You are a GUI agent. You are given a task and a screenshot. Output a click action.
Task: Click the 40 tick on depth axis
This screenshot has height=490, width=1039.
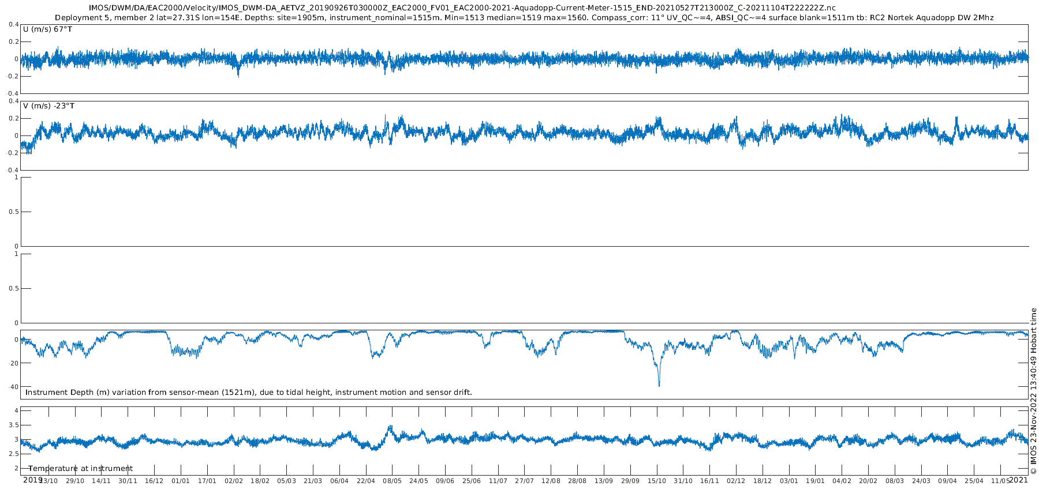pyautogui.click(x=14, y=387)
